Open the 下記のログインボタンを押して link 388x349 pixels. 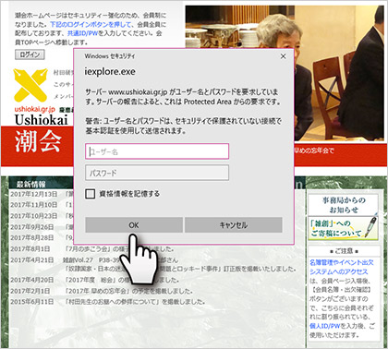(x=91, y=24)
